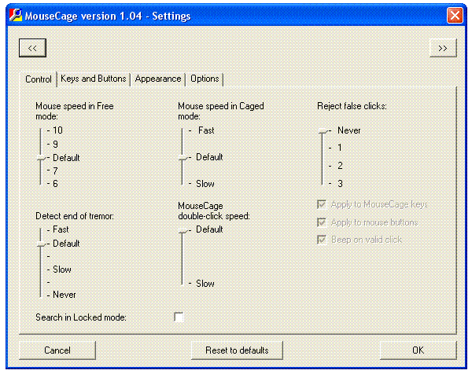Click the window title 'MouseCage version 1.04 - Settings'
Screen dimensions: 472x374
[108, 16]
